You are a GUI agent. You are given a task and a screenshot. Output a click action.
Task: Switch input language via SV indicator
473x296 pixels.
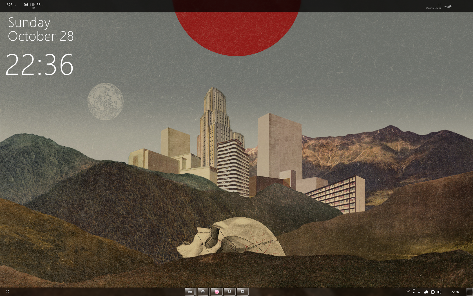[408, 291]
